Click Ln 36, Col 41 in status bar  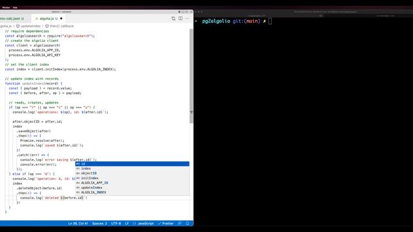(78, 224)
